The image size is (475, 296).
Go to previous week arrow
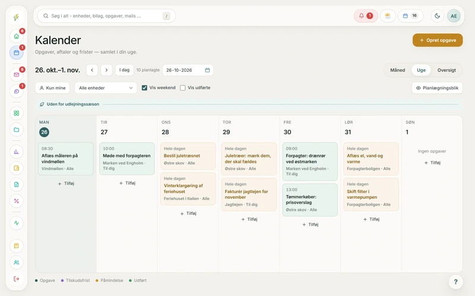tap(92, 70)
